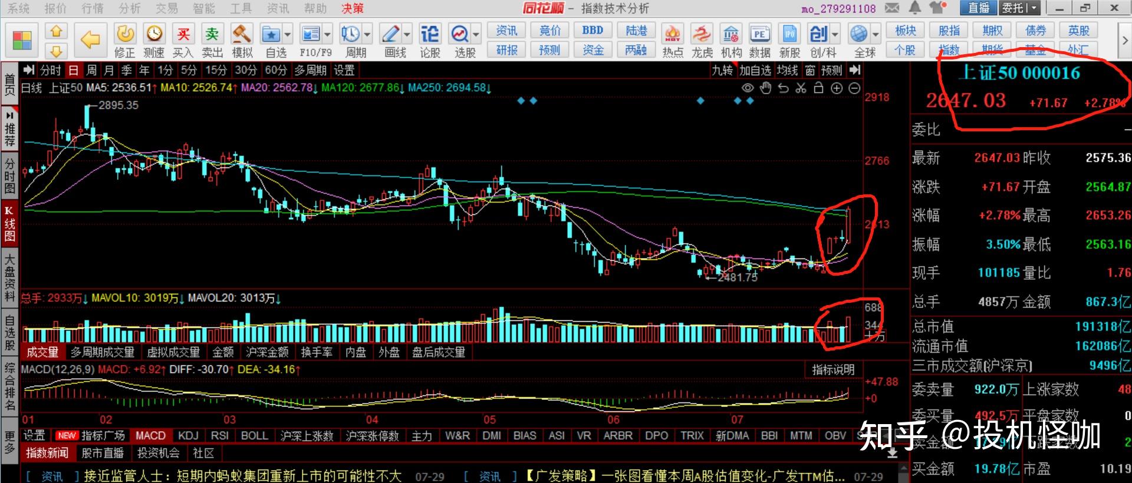Go back with the left arrow icon
1132x483 pixels.
click(x=90, y=40)
